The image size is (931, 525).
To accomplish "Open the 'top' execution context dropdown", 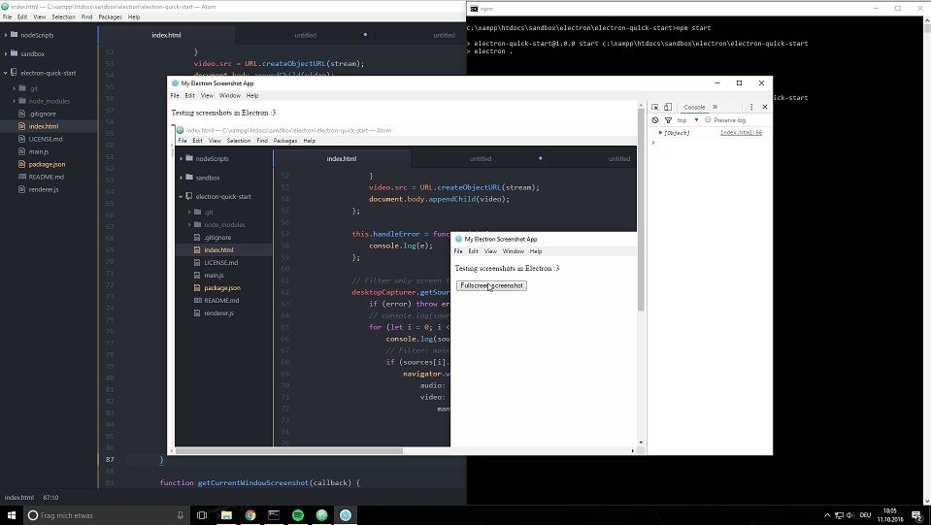I will coord(686,120).
